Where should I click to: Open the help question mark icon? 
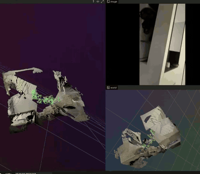(93, 1)
